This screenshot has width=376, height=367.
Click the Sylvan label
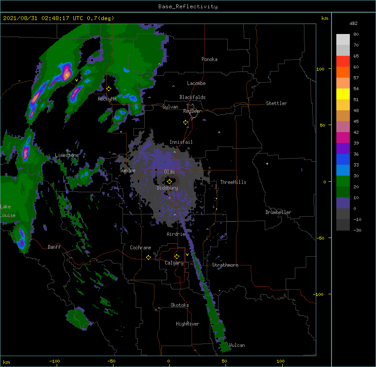tap(170, 107)
